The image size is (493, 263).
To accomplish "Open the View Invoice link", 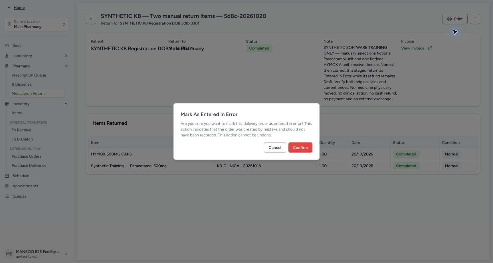I will click(413, 48).
